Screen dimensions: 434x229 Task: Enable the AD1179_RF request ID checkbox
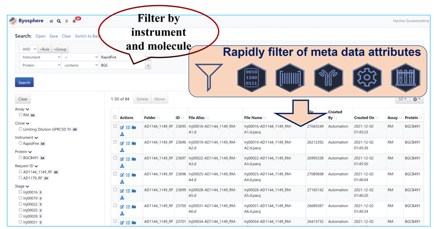[20, 178]
